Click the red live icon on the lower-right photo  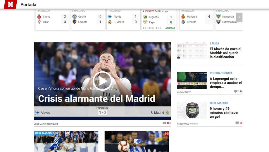[x=167, y=134]
